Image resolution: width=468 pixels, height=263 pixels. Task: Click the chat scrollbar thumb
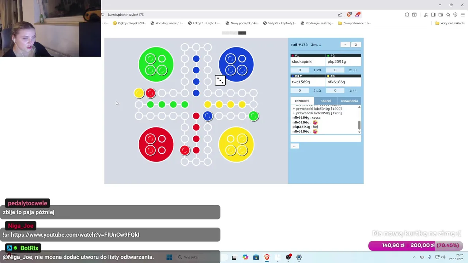tap(359, 125)
